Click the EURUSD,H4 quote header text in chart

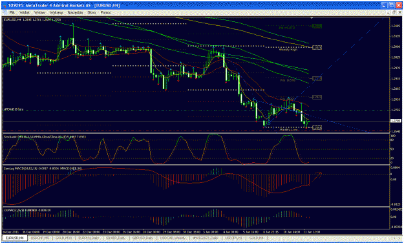click(32, 19)
